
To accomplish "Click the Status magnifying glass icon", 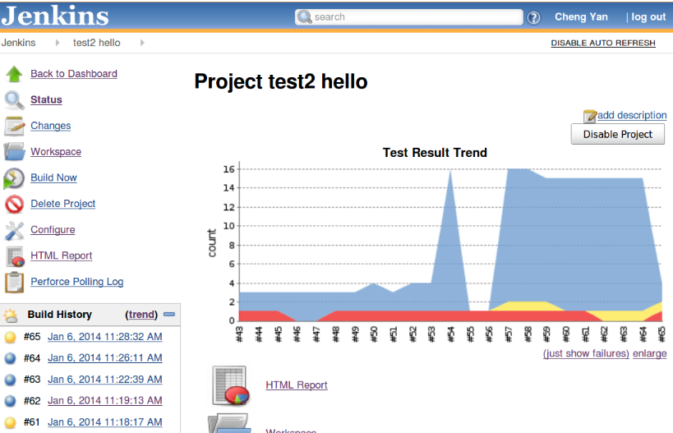I will point(14,100).
